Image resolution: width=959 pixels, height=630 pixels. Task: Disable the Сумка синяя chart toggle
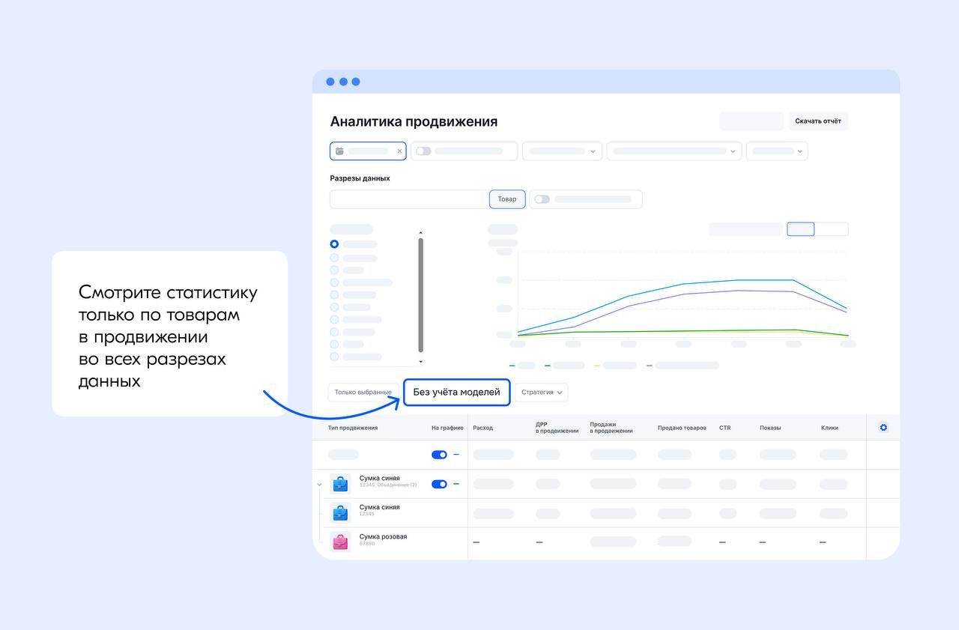(x=439, y=484)
